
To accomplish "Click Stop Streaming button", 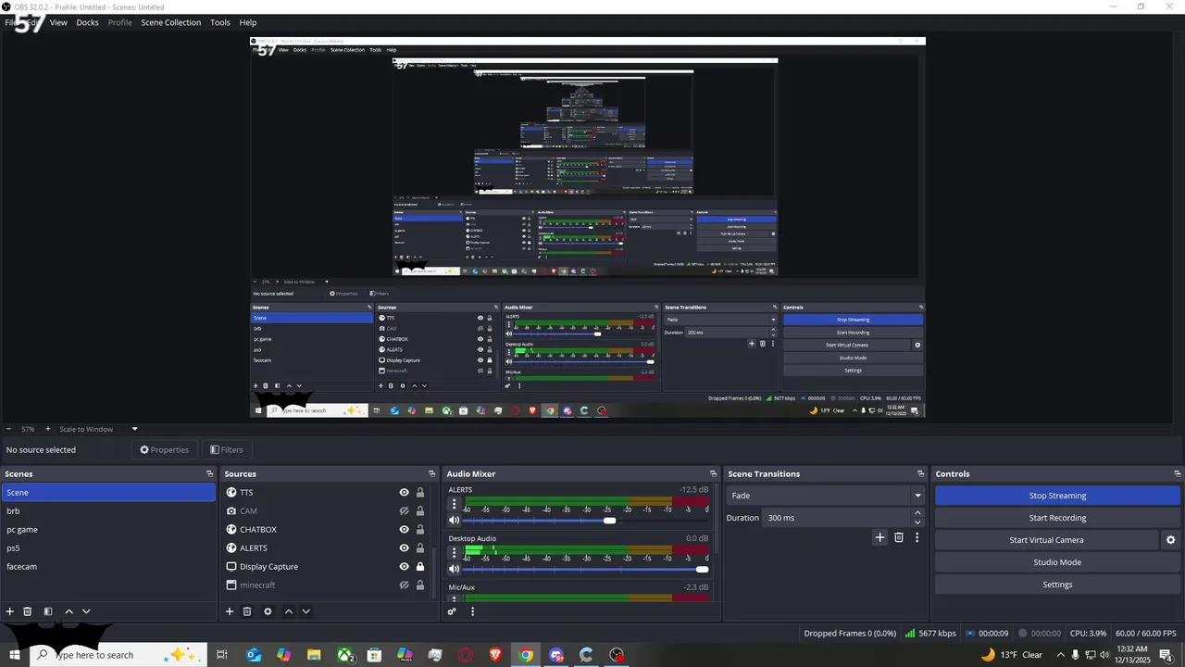I will pyautogui.click(x=1057, y=496).
